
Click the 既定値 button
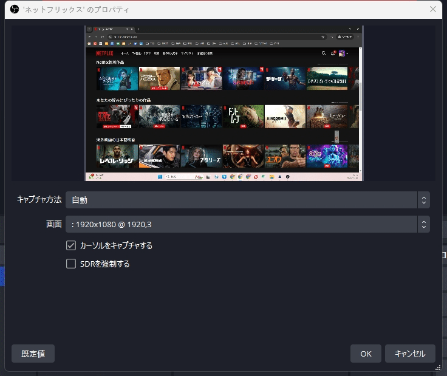[33, 354]
